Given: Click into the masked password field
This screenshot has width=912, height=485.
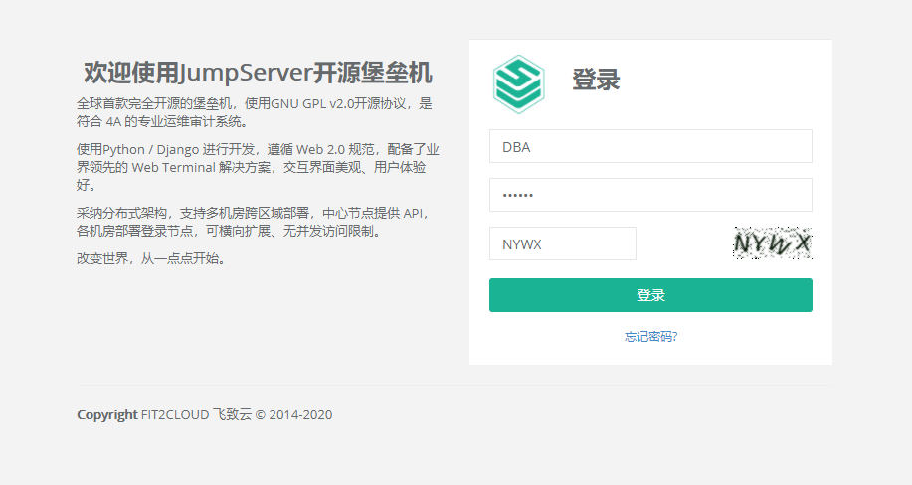Looking at the screenshot, I should pos(650,195).
